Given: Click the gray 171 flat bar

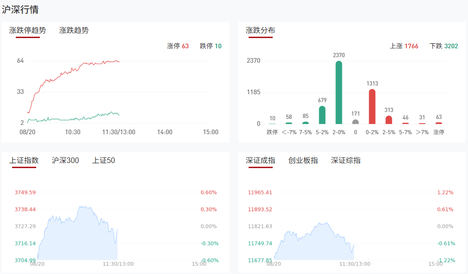Looking at the screenshot, I should pyautogui.click(x=356, y=122).
